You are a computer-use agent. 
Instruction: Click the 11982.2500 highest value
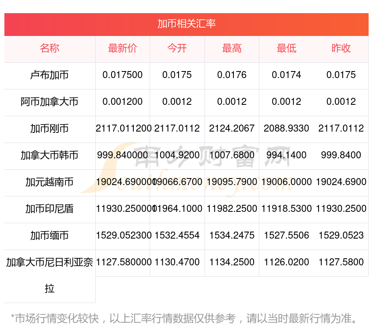click(x=232, y=209)
